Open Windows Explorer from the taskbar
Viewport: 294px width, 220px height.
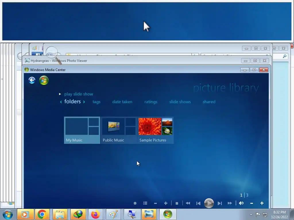[x=60, y=214]
